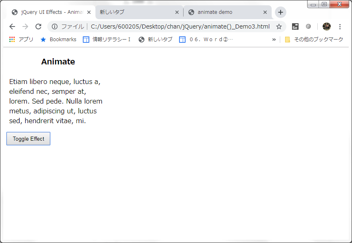Open the Chrome three-dot menu
This screenshot has height=243, width=352.
(340, 27)
